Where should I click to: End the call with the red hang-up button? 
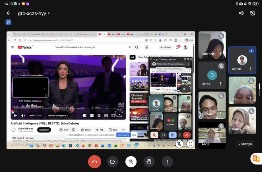click(x=95, y=162)
